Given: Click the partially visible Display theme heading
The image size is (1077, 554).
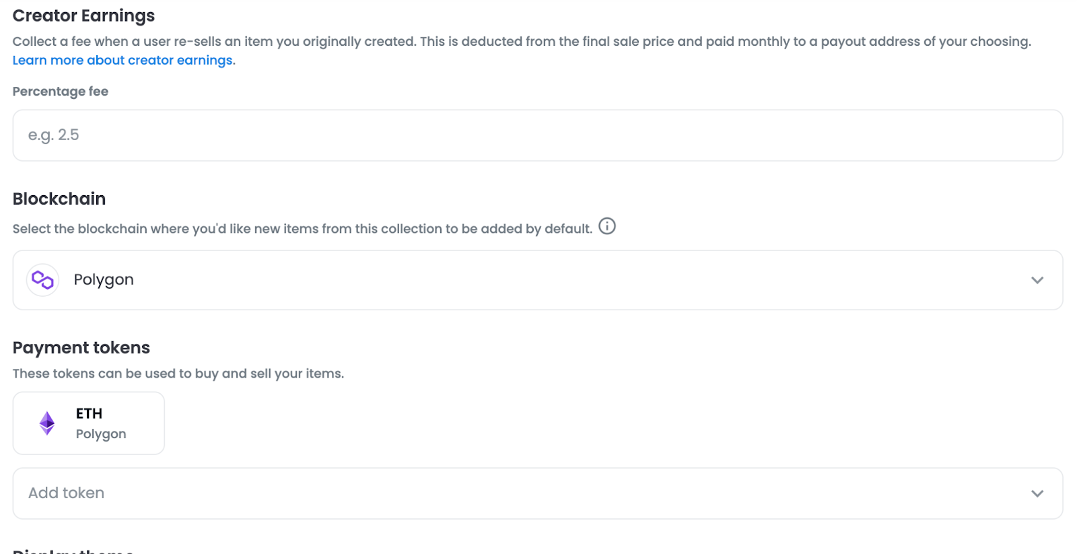Looking at the screenshot, I should [x=73, y=551].
